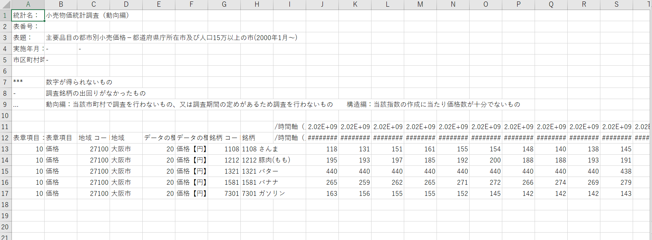Select column A header
Screen dimensions: 652x240
(28, 4)
